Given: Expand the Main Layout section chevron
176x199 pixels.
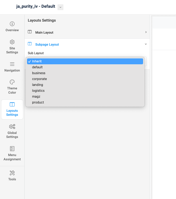Looking at the screenshot, I should click(146, 32).
